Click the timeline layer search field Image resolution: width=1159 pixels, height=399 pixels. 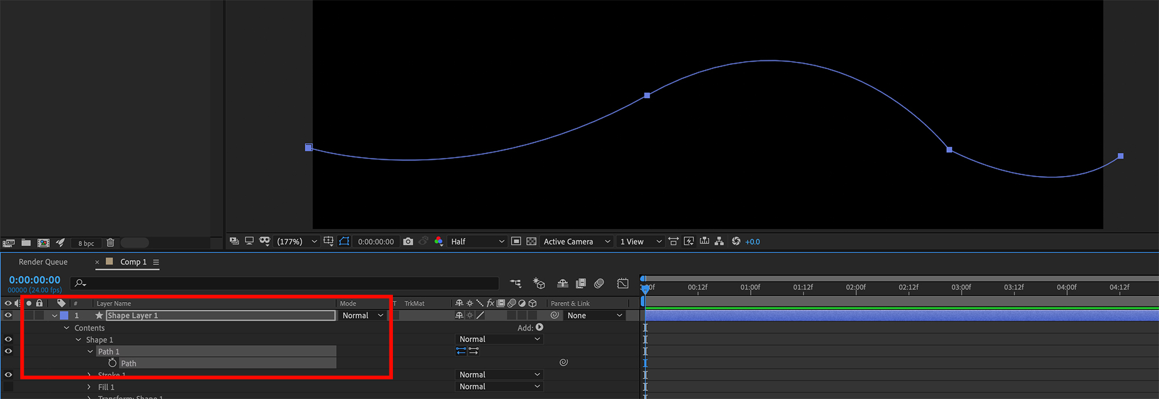285,283
